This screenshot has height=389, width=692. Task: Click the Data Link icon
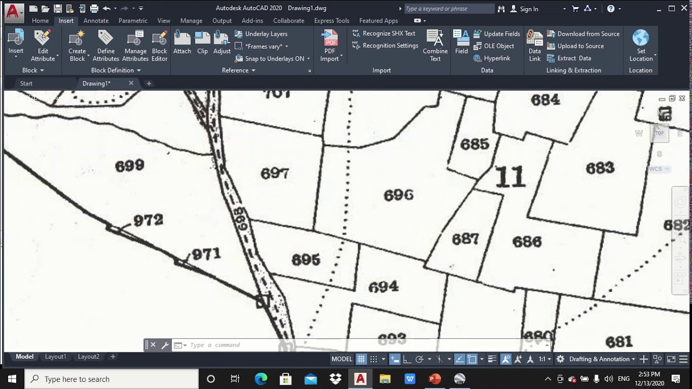535,45
